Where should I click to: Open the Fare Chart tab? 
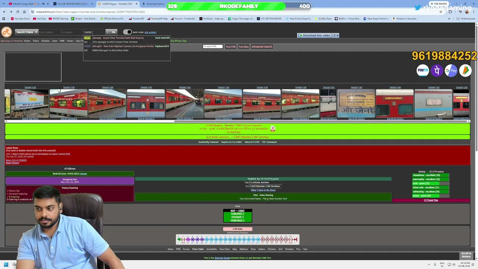224,249
